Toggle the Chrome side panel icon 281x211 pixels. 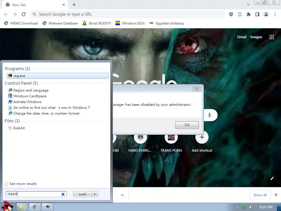pyautogui.click(x=257, y=14)
